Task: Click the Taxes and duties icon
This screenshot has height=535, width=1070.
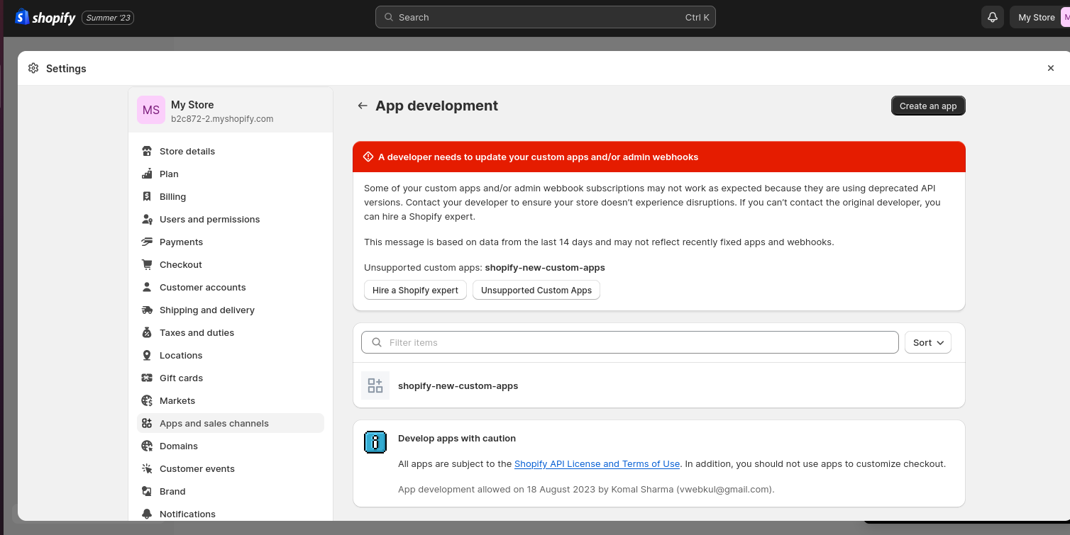Action: [147, 332]
